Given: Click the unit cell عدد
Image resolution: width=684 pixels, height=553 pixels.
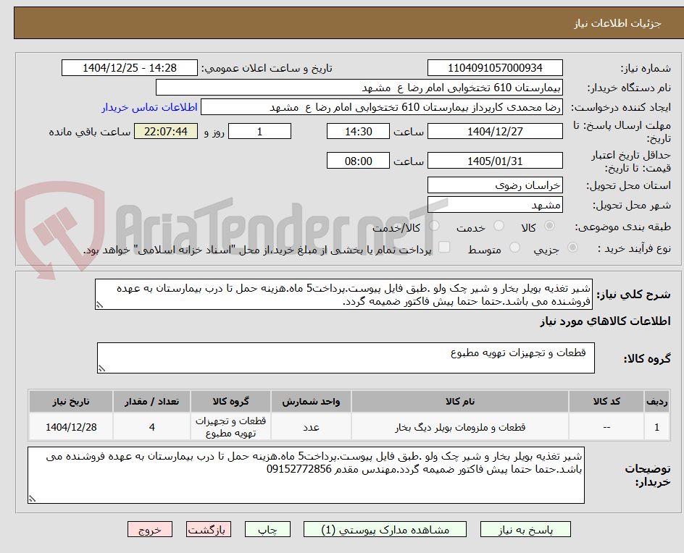Looking at the screenshot, I should [311, 427].
